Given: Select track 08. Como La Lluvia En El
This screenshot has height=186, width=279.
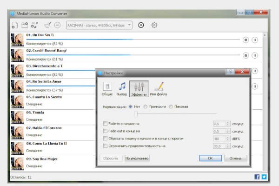Looking at the screenshot, I should coord(53,148).
